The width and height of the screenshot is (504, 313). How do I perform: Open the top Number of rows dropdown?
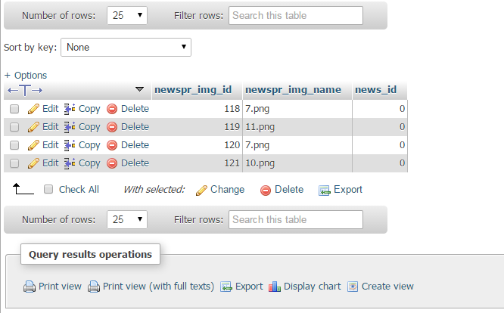[x=127, y=15]
